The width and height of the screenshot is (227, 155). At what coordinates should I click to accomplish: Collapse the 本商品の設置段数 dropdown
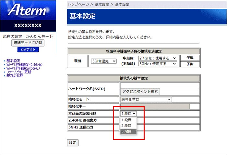[129, 113]
